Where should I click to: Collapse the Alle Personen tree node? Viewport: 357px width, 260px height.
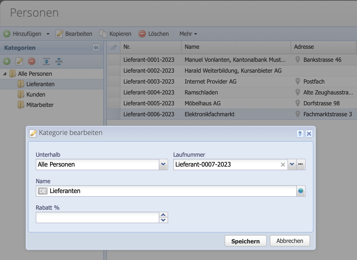pos(4,74)
